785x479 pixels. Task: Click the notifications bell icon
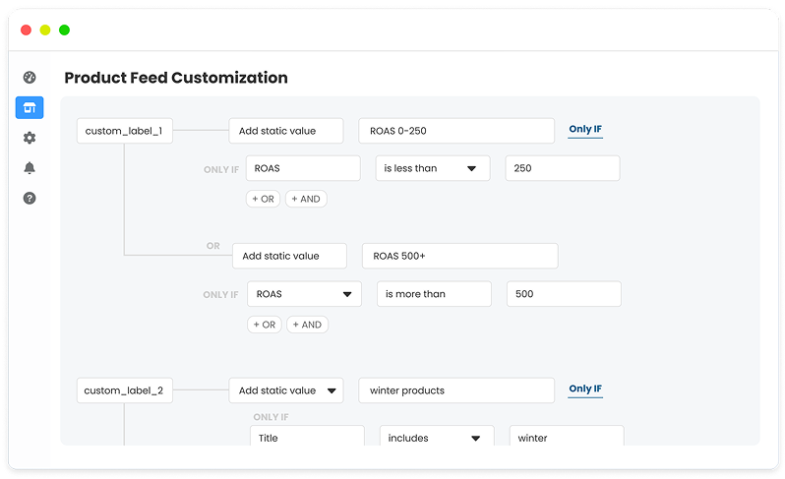pos(30,168)
